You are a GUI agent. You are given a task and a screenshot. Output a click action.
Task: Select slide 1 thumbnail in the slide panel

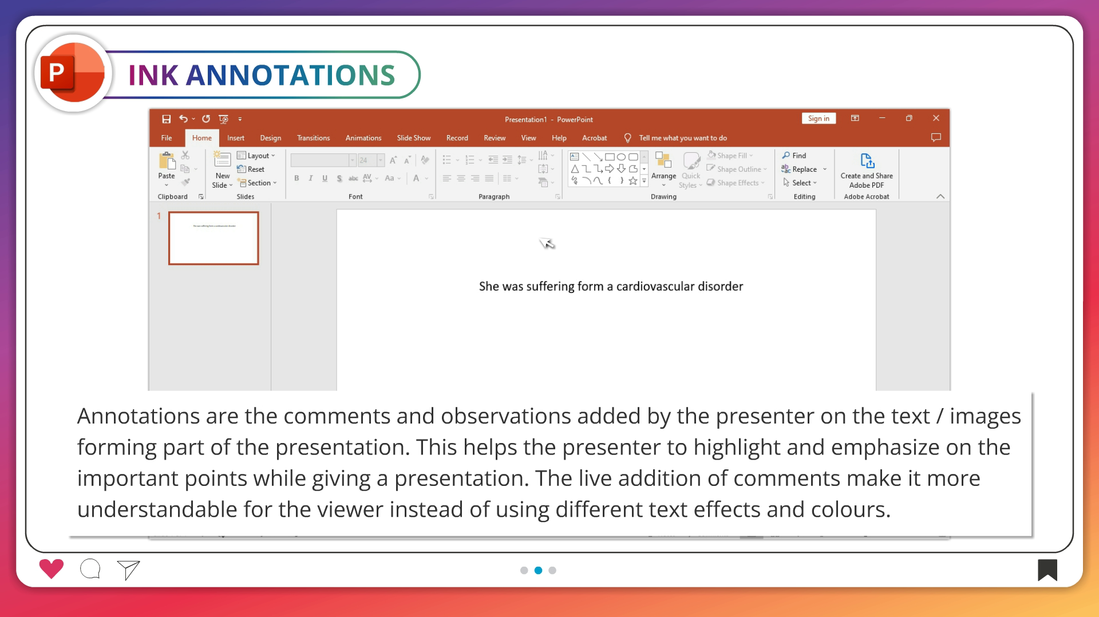point(214,238)
